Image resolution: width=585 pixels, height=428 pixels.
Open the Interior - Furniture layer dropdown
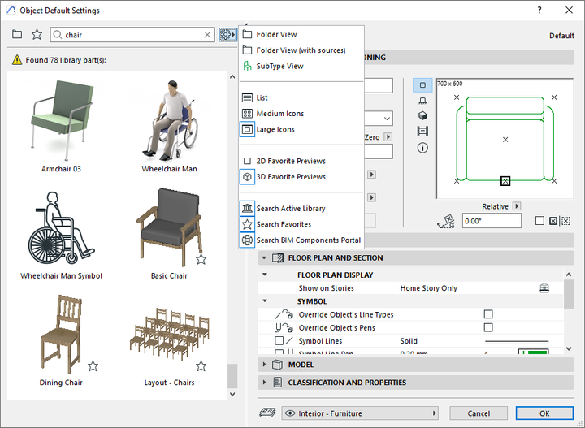(x=362, y=413)
